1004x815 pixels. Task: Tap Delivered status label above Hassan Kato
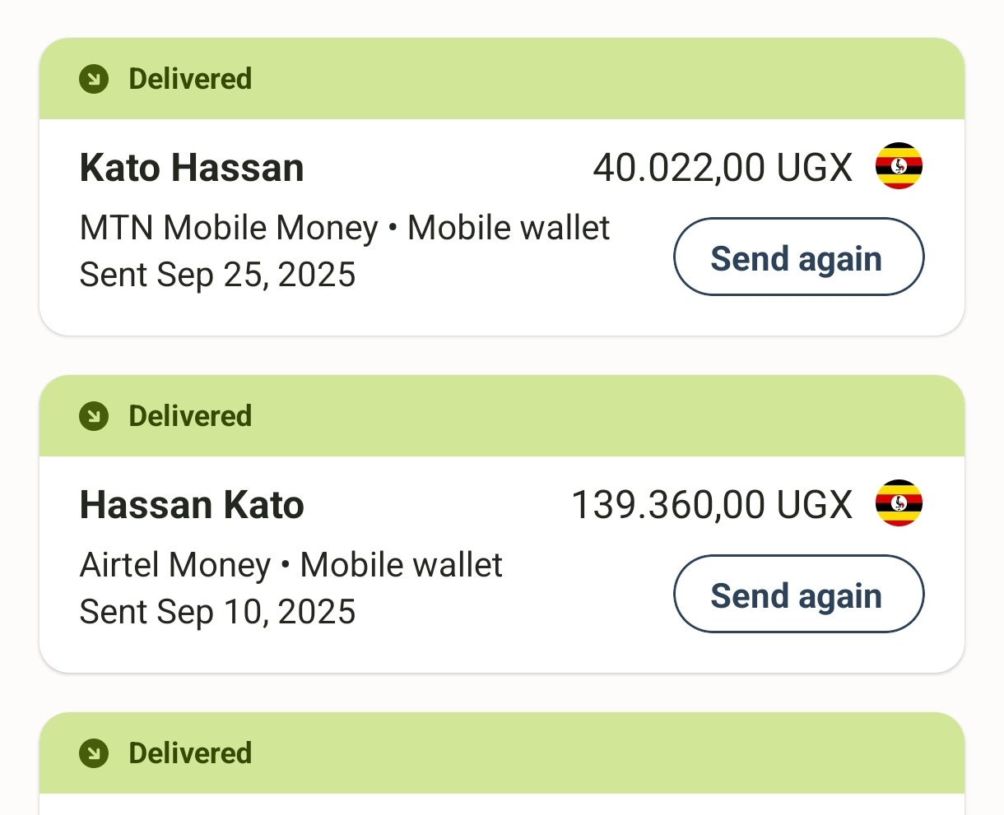click(190, 416)
